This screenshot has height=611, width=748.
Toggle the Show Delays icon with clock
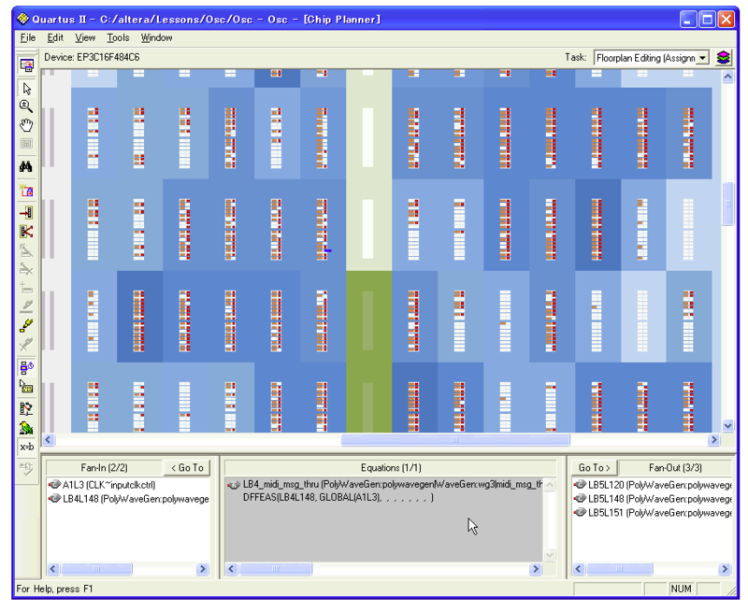(26, 367)
